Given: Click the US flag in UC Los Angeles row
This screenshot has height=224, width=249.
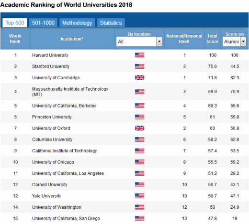Looking at the screenshot, I should pyautogui.click(x=139, y=173).
